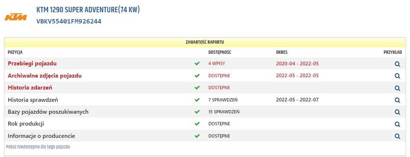The height and width of the screenshot is (157, 410).
Task: Click DOSTĘPNE in Historia zdarzeń row
Action: (219, 88)
